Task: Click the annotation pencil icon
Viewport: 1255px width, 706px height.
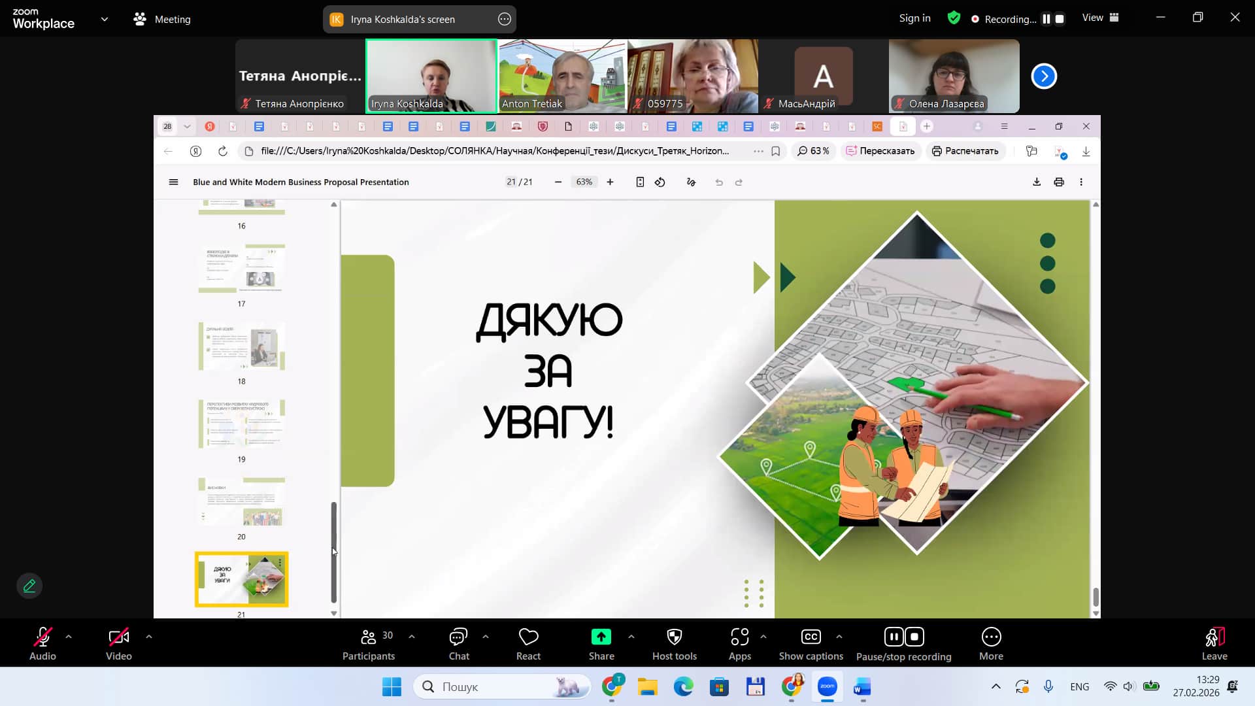Action: click(29, 586)
